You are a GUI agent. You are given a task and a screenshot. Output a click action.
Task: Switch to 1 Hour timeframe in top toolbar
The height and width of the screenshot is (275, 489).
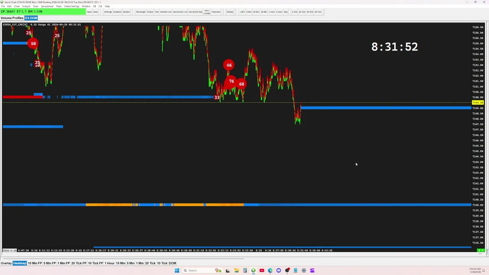[272, 12]
